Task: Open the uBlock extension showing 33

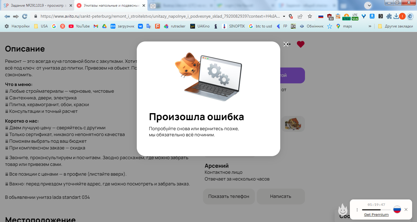Action: (x=330, y=16)
